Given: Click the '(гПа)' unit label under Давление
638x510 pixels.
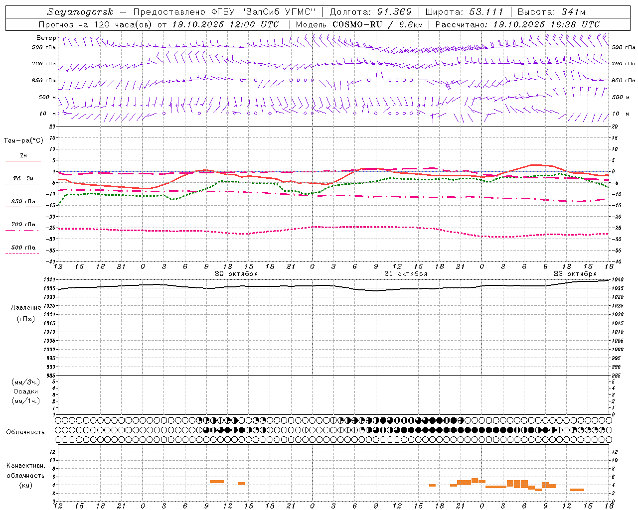Looking at the screenshot, I should (x=26, y=319).
